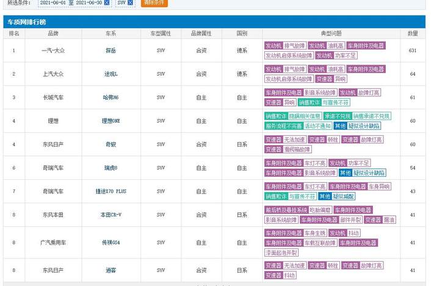
Task: Open the 哈弗M6 car series link
Action: 110,98
